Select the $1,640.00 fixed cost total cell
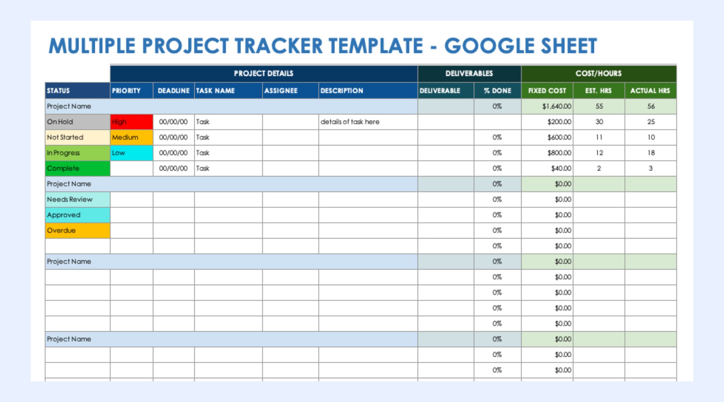Screen dimensions: 724x402 tap(547, 107)
